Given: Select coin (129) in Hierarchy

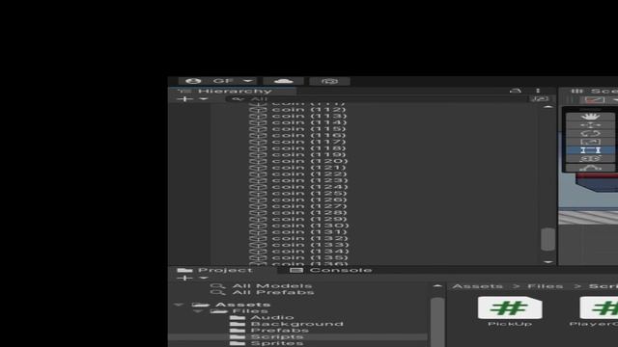Looking at the screenshot, I should coord(309,219).
